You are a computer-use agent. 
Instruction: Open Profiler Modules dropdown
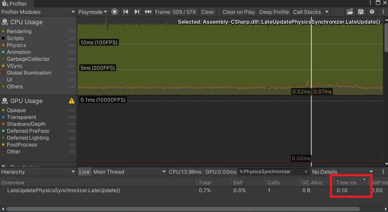coord(38,12)
